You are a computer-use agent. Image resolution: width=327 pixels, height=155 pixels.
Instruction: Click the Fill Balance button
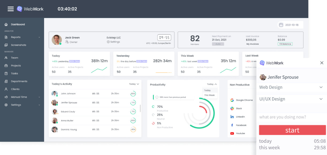click(285, 44)
